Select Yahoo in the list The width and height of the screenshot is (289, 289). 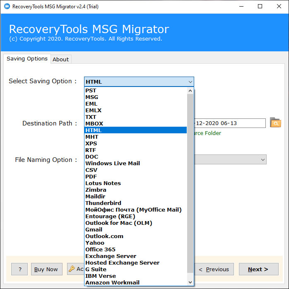(135, 243)
